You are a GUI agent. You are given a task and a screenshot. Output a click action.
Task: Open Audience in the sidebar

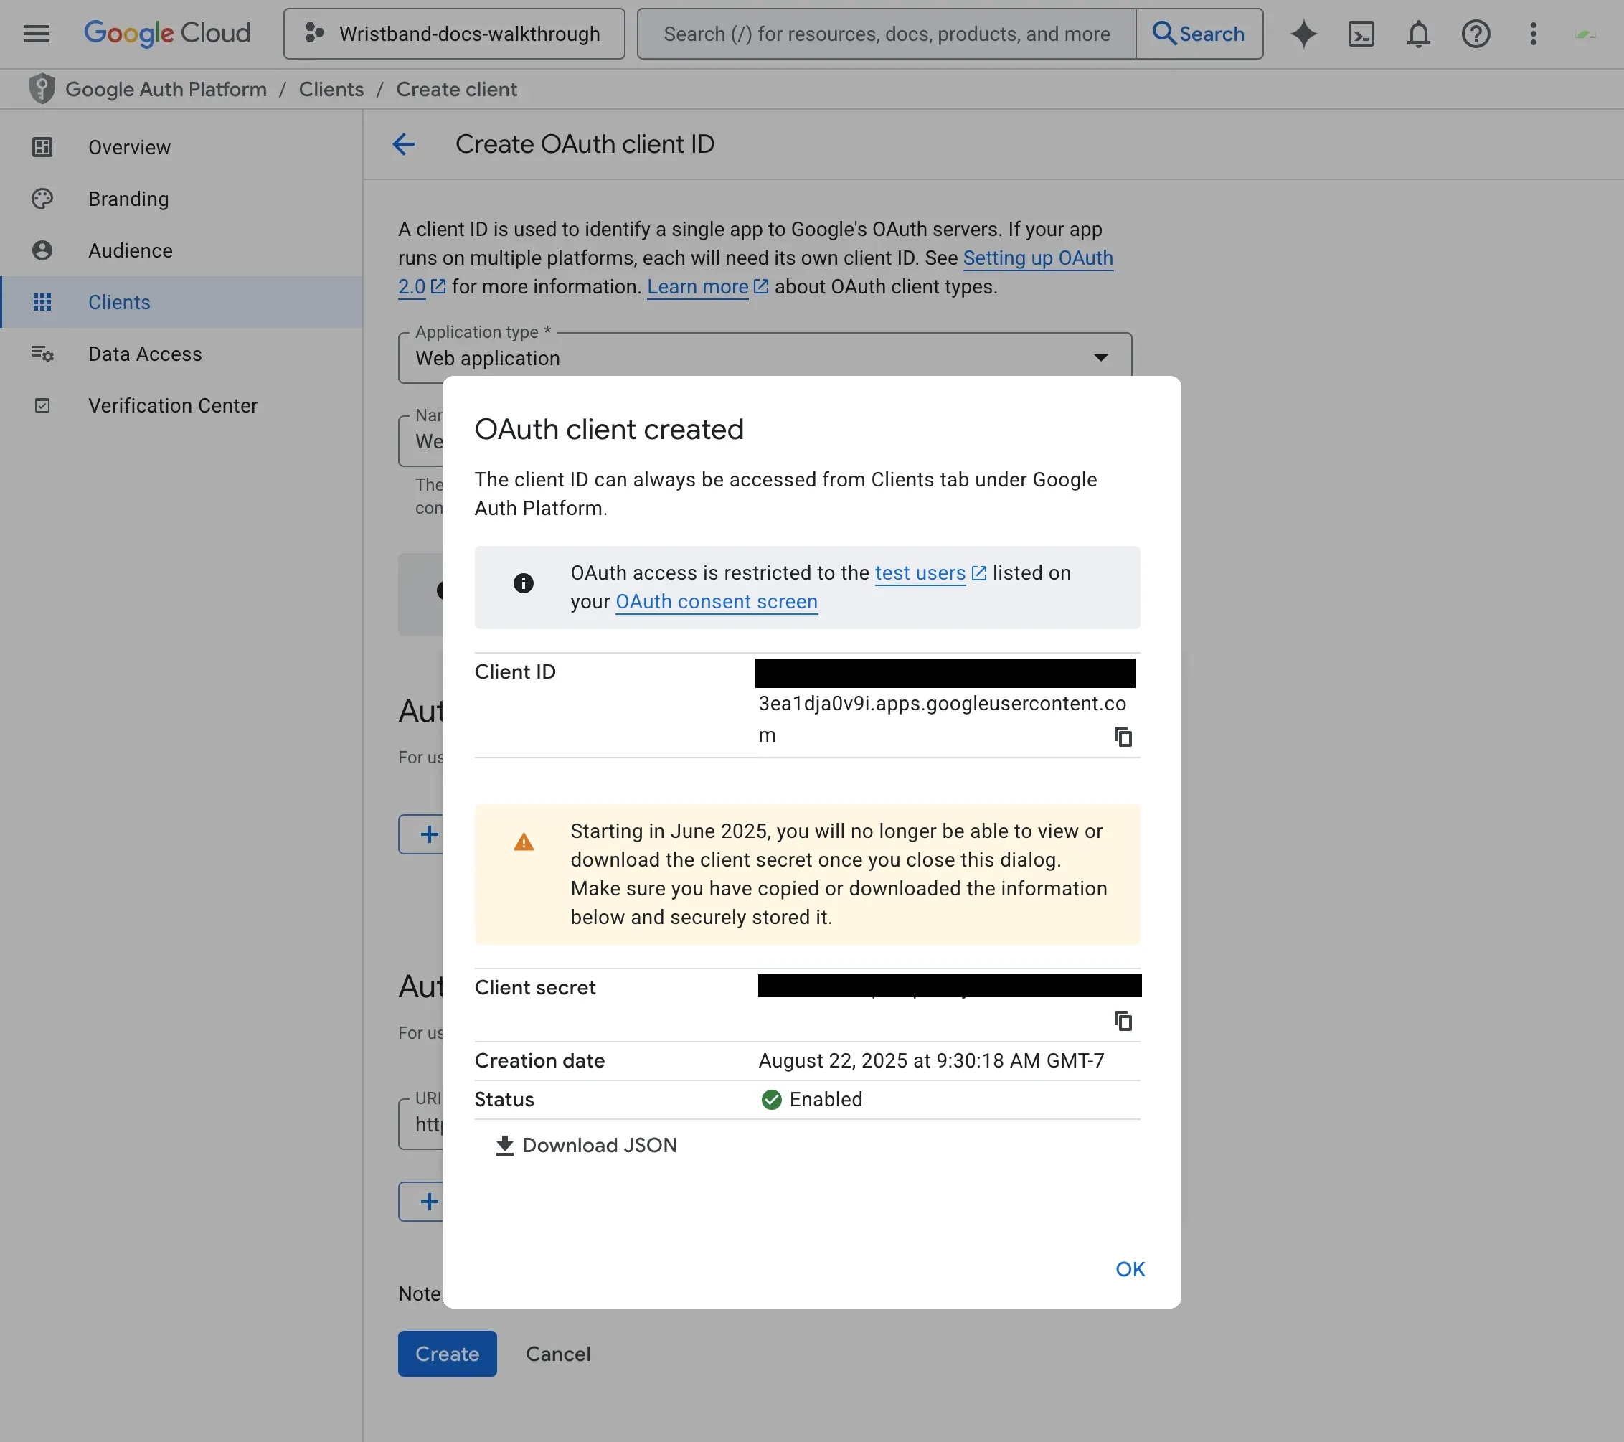click(x=181, y=250)
